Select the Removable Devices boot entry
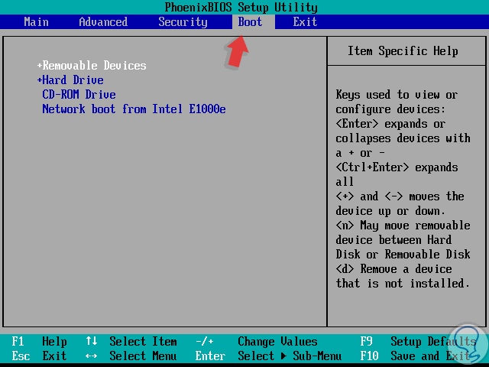Viewport: 489px width, 367px height. click(x=94, y=66)
